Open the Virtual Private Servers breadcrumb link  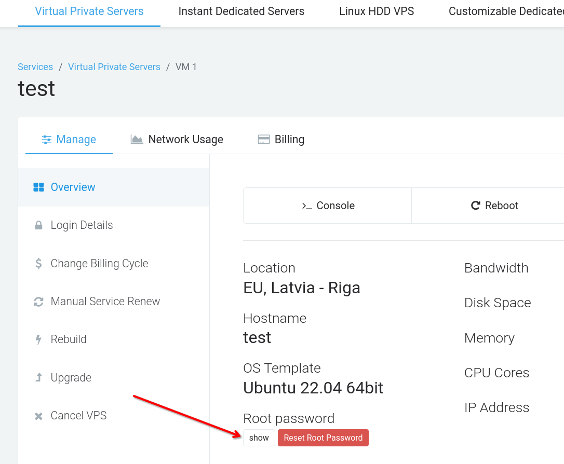click(x=114, y=66)
